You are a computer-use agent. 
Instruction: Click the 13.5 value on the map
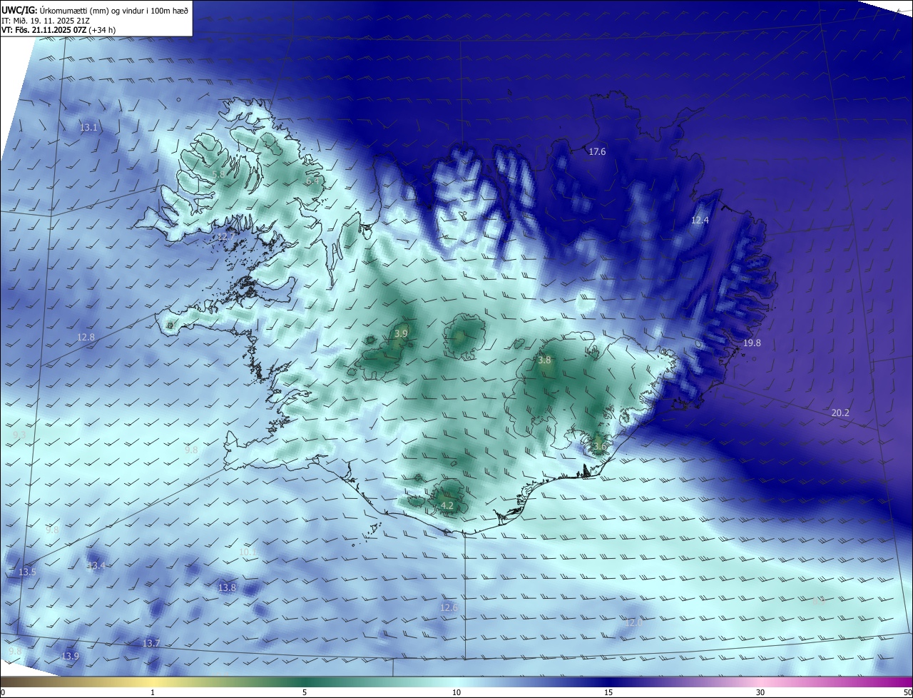tap(27, 572)
